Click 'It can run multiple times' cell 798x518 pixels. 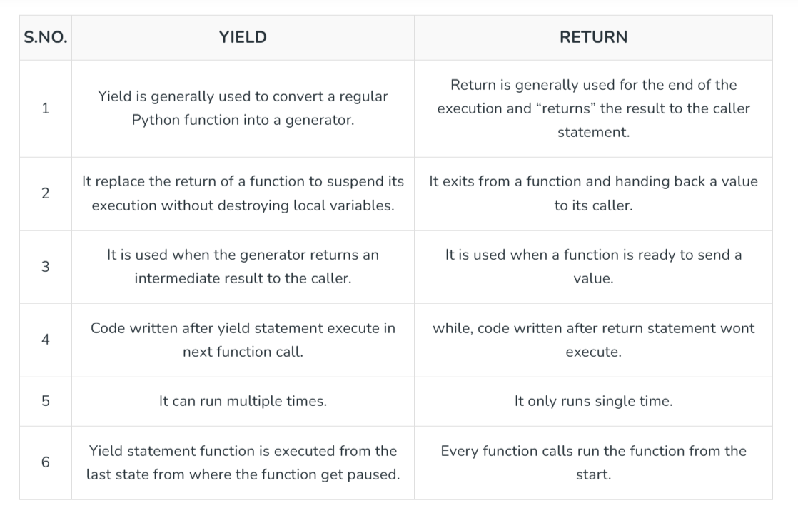[243, 402]
